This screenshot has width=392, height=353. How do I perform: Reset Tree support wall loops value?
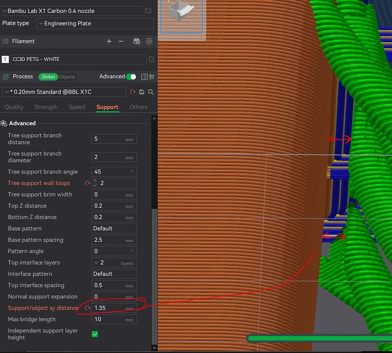click(x=87, y=183)
